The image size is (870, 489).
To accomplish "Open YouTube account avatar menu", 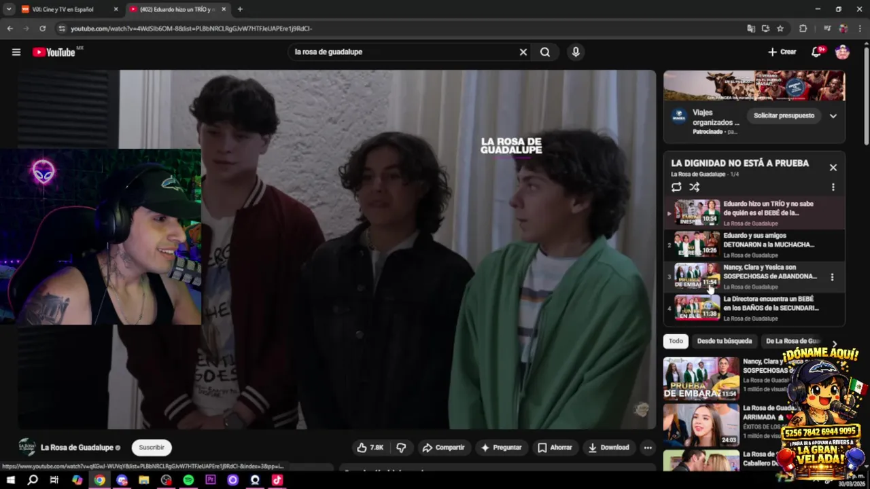I will (842, 52).
